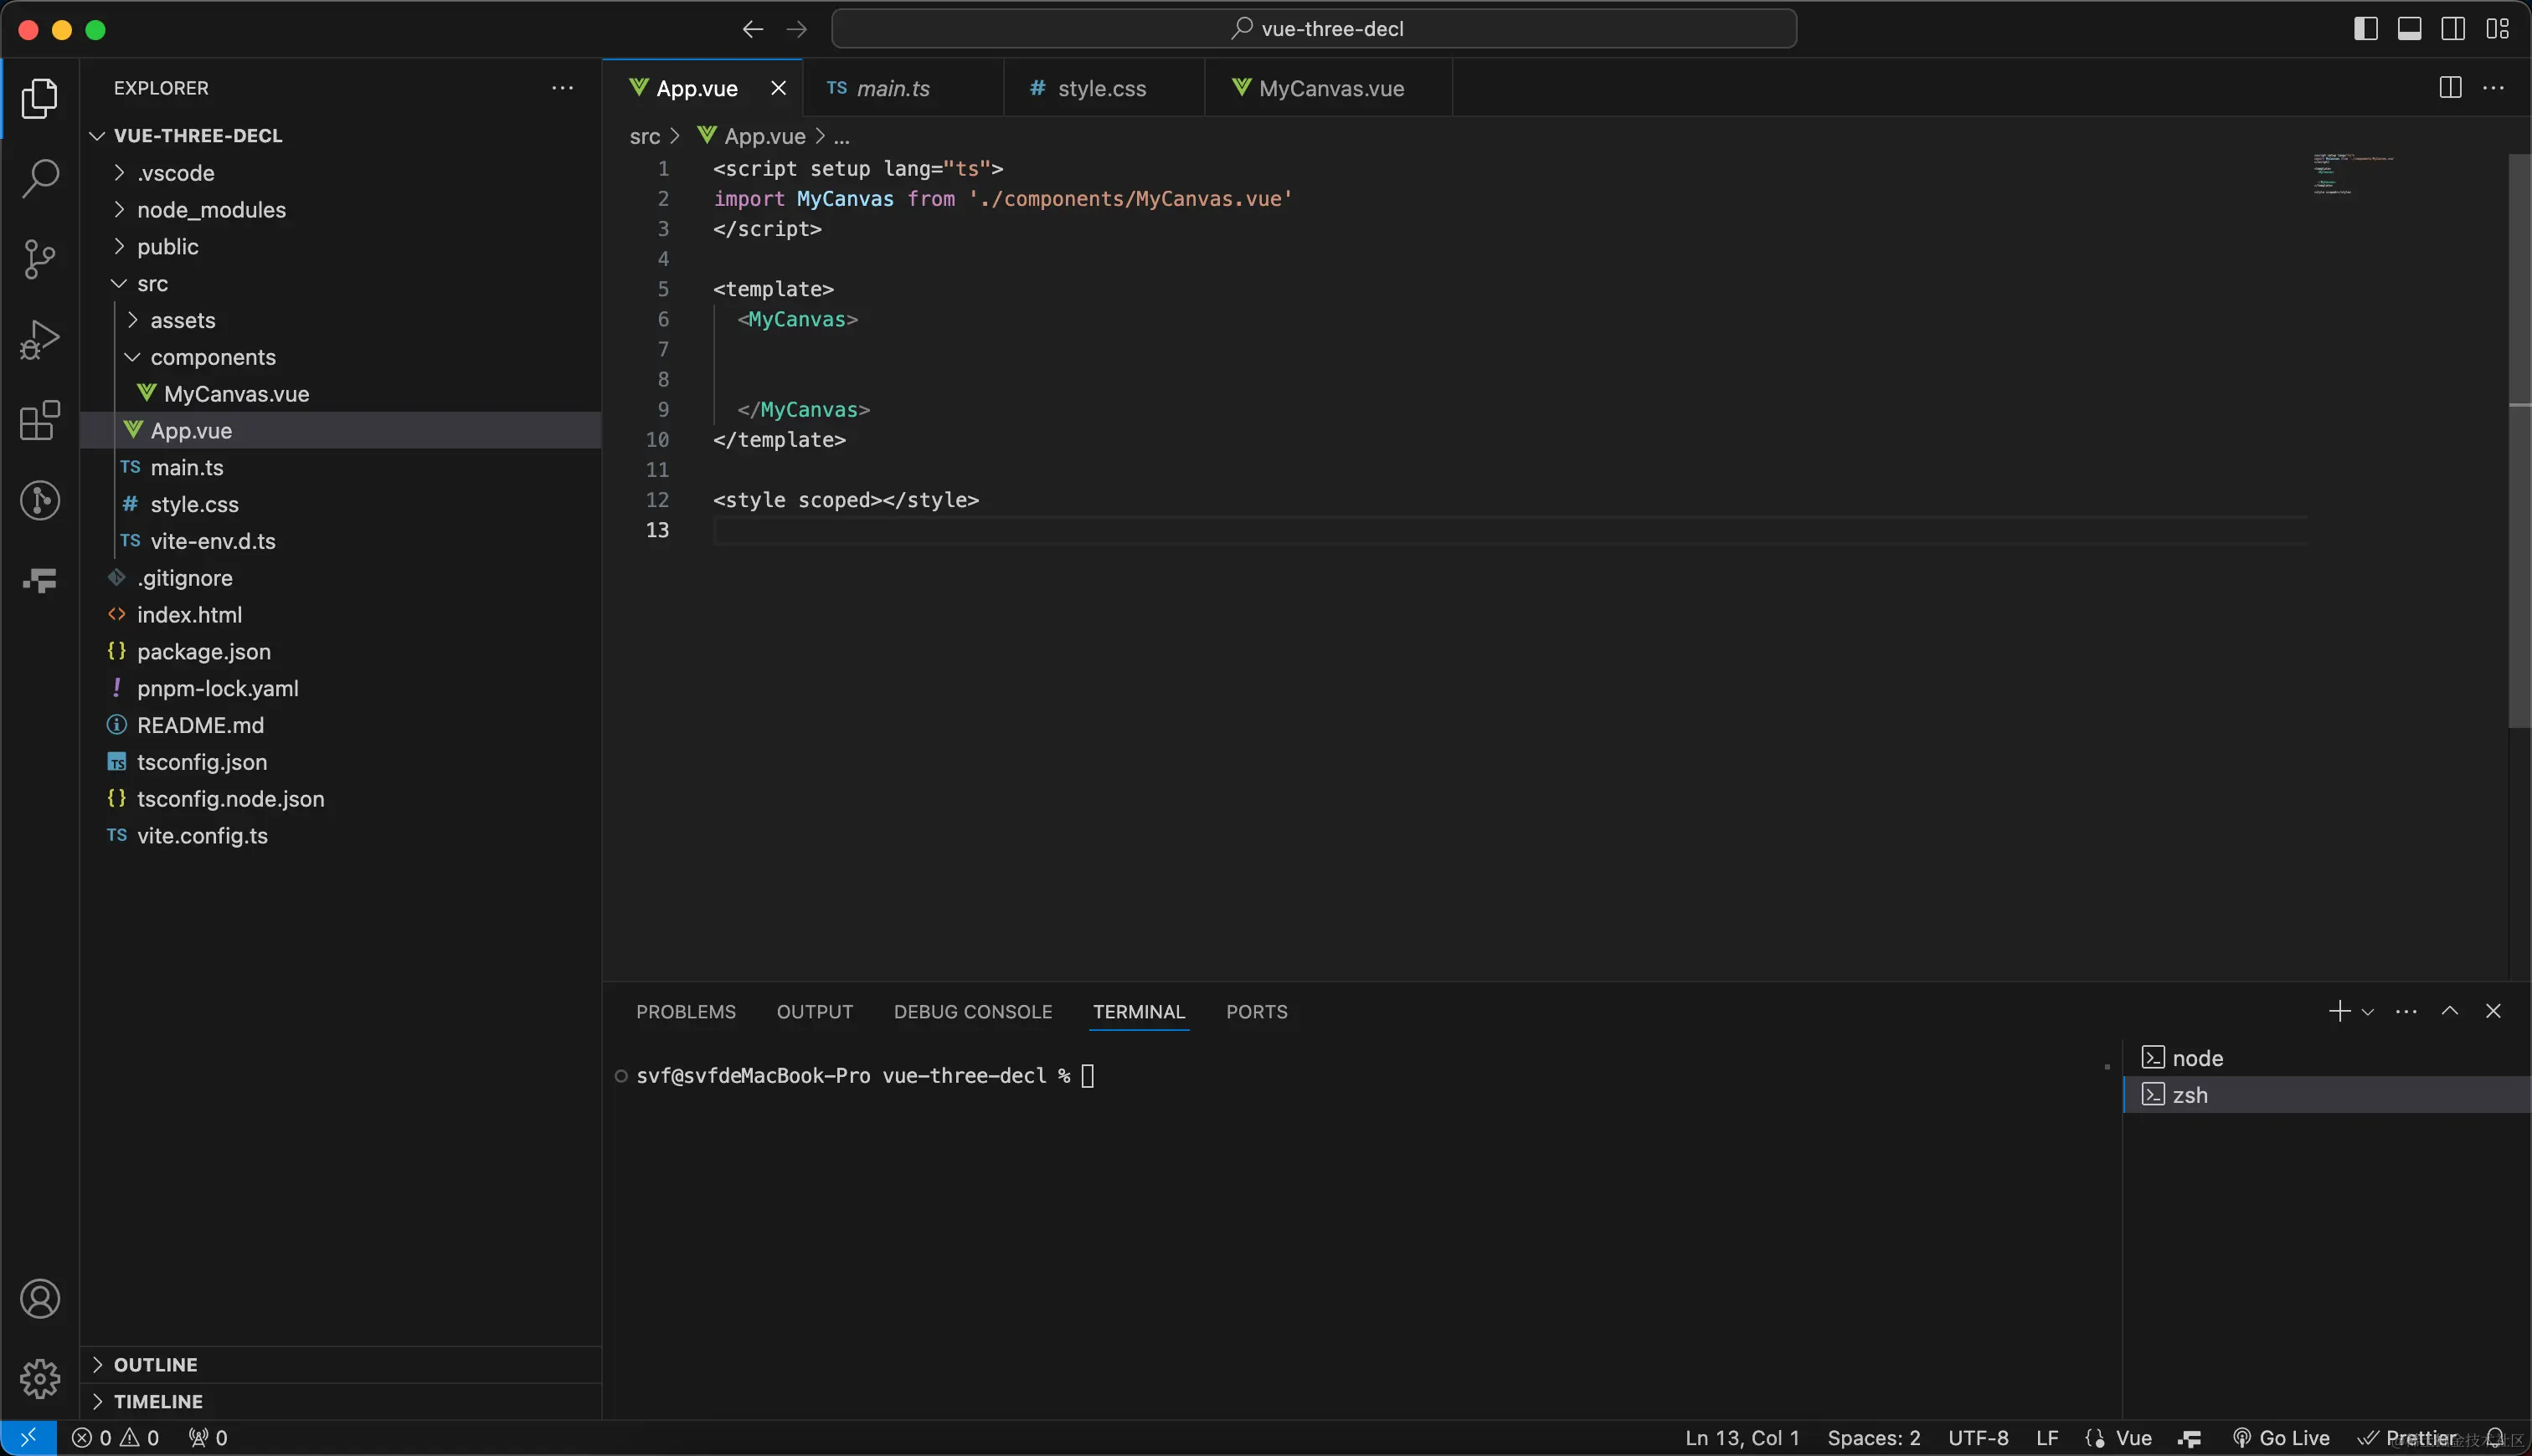Screen dimensions: 2532x1456
Task: Open new terminal profile dropdown arrow
Action: 2368,1012
